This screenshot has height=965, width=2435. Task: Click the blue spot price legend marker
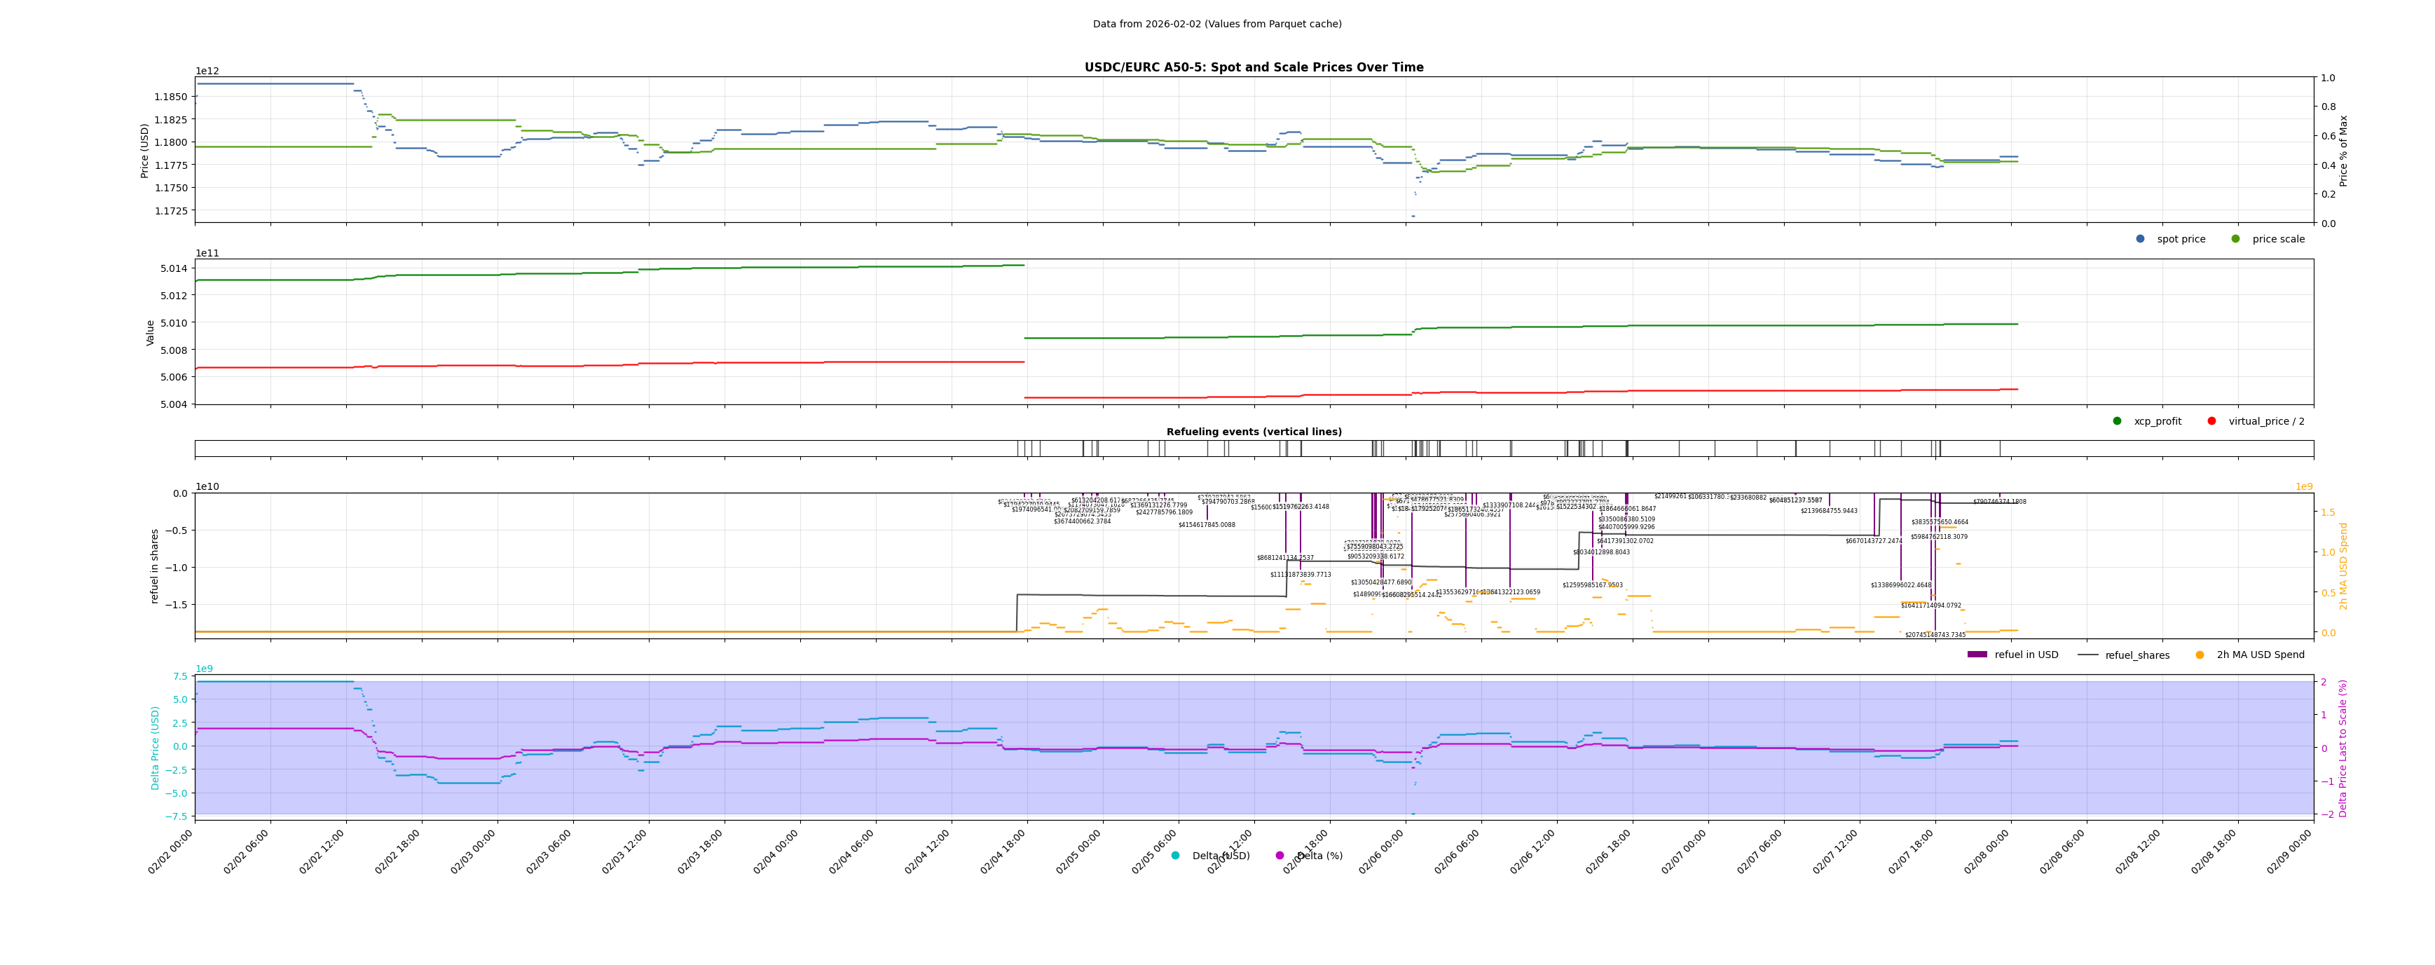(x=2140, y=239)
